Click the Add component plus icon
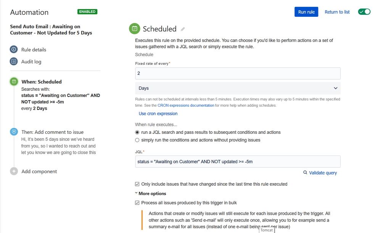The width and height of the screenshot is (381, 233). pos(14,171)
